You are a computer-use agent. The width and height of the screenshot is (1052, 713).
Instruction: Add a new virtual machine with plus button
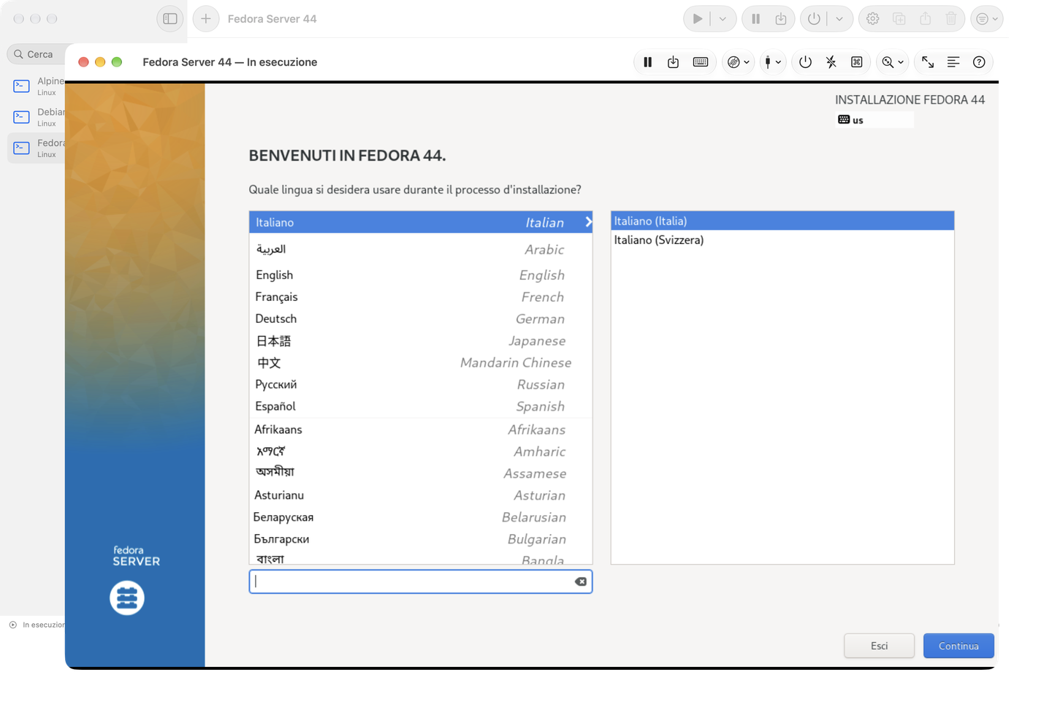(x=206, y=19)
